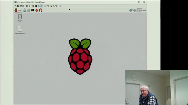
Task: Pause the VNC session with the pause icon
Action: pos(27,6)
